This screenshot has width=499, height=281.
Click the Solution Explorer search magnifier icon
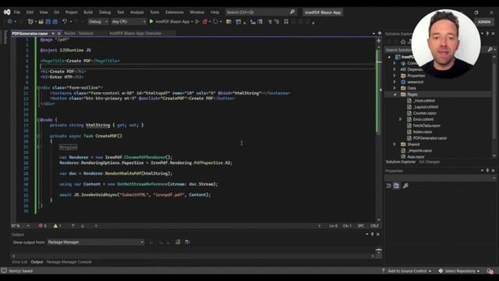[490, 49]
